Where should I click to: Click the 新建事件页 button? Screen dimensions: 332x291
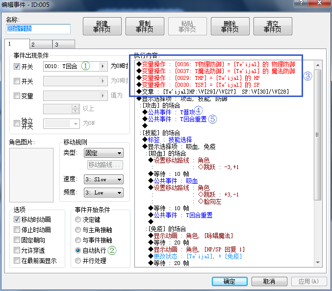(x=102, y=26)
